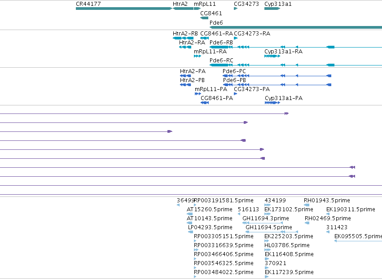The height and width of the screenshot is (279, 382).
Task: Select the CG8461 gene label
Action: 211,13
